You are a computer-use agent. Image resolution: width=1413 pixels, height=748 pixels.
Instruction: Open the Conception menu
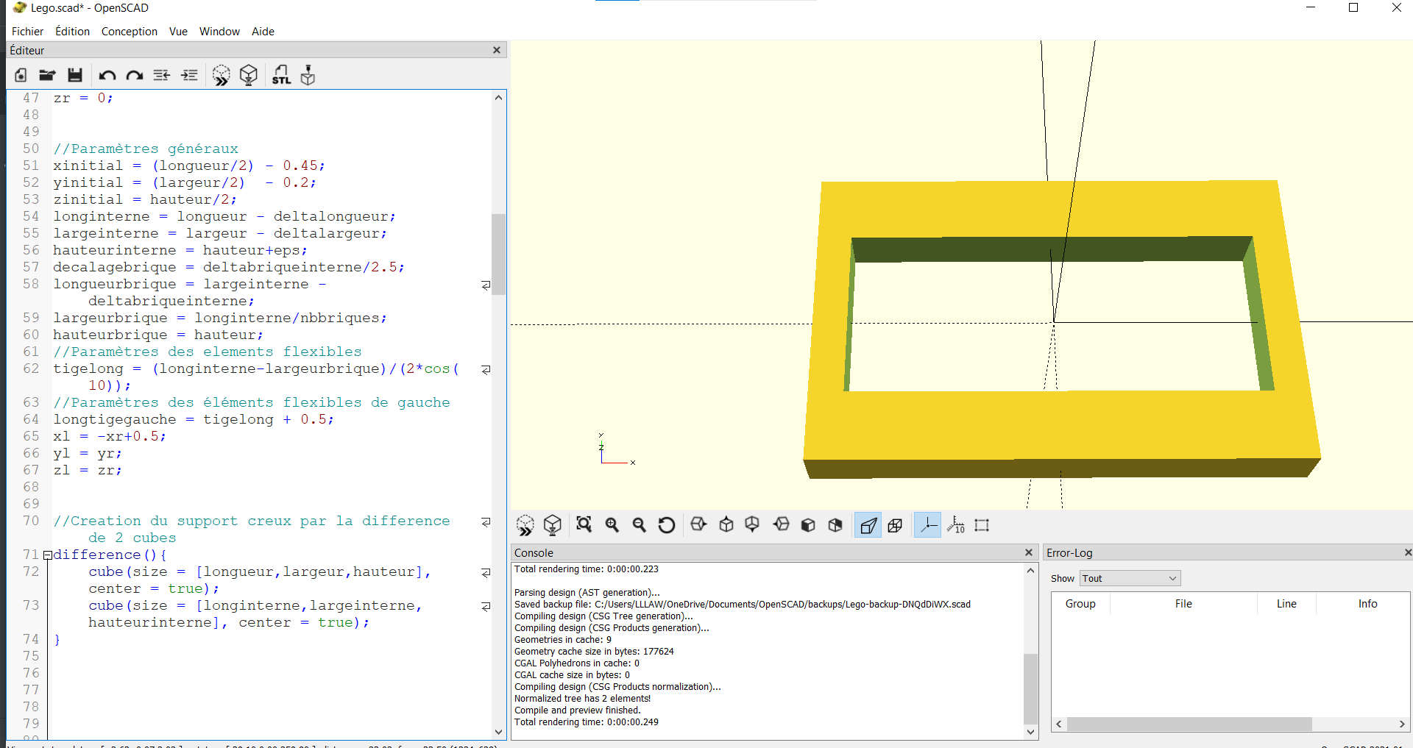click(130, 31)
